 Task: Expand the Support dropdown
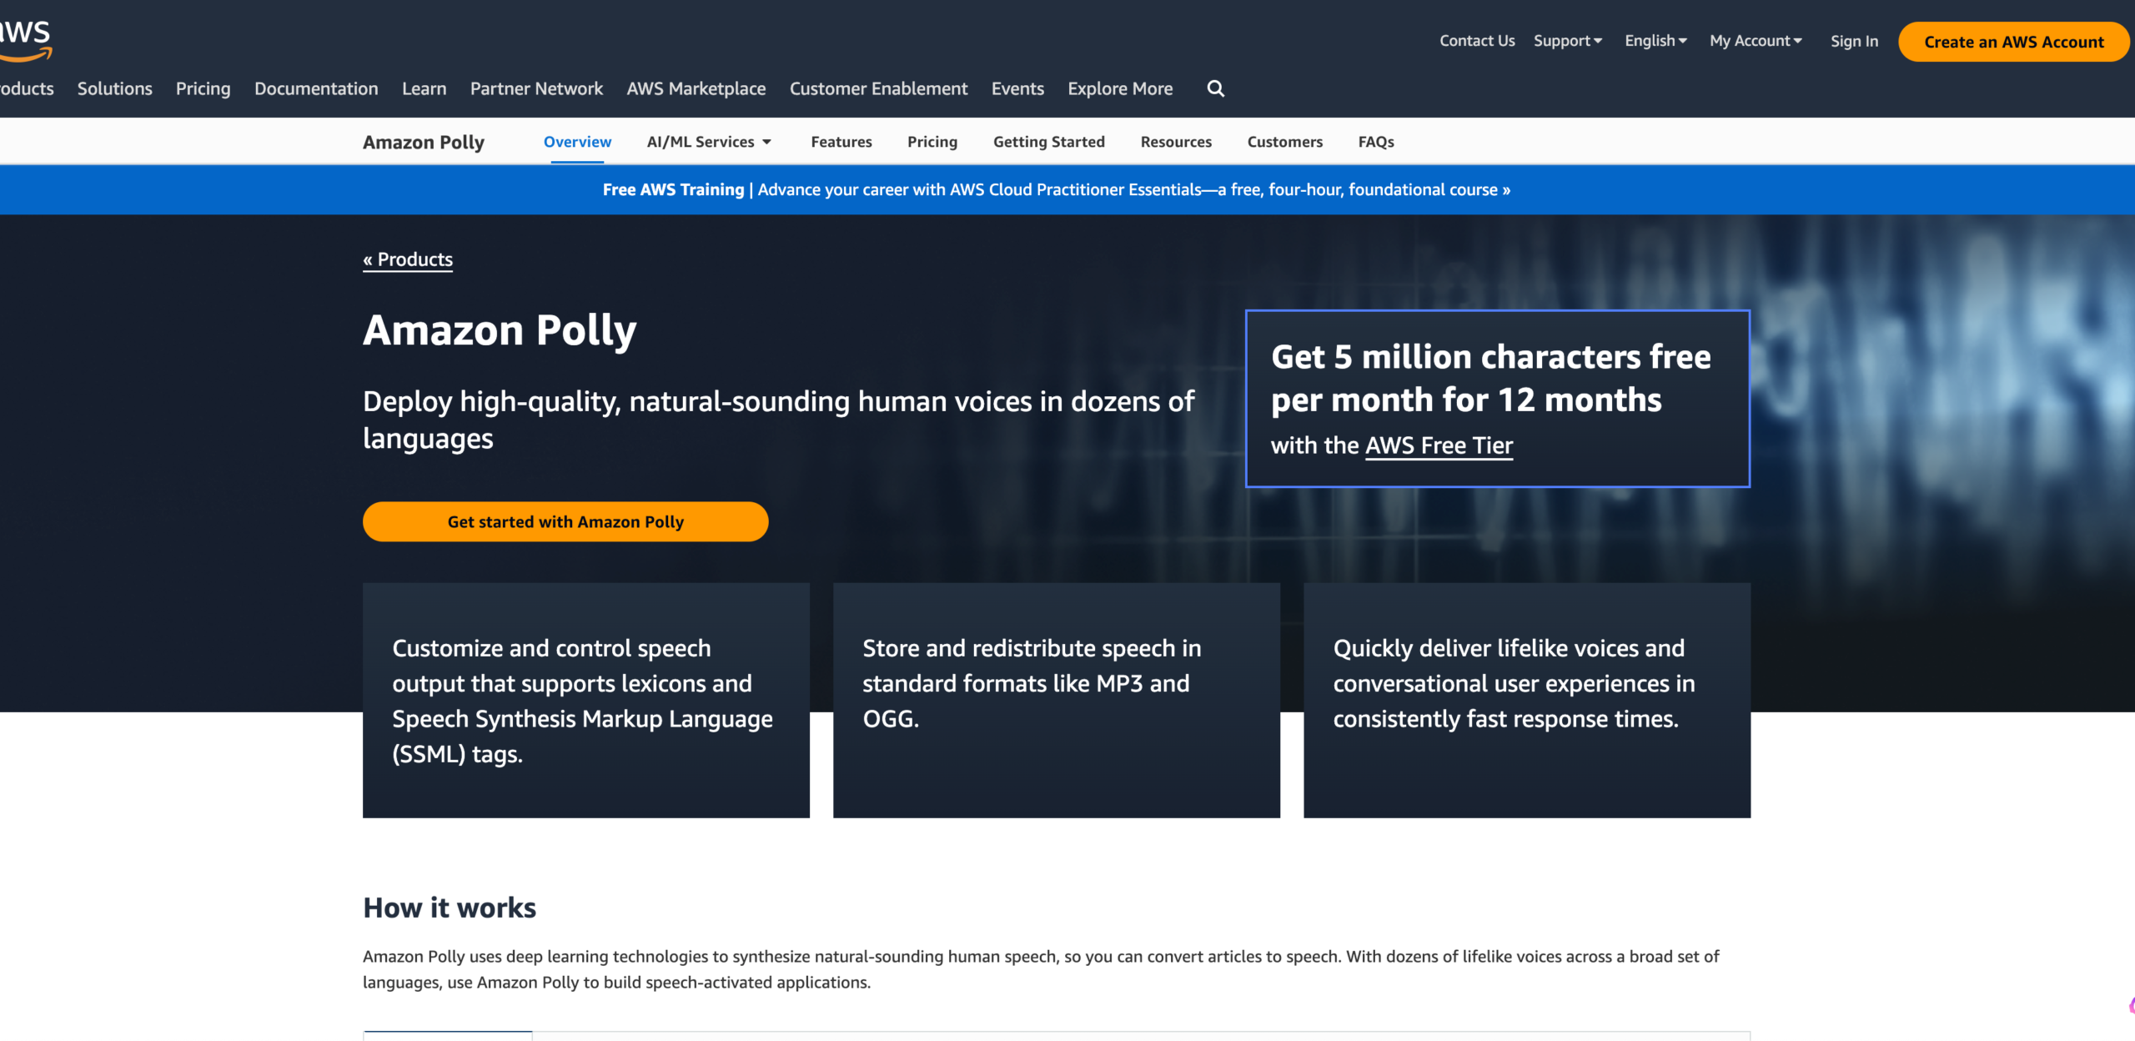(1567, 41)
